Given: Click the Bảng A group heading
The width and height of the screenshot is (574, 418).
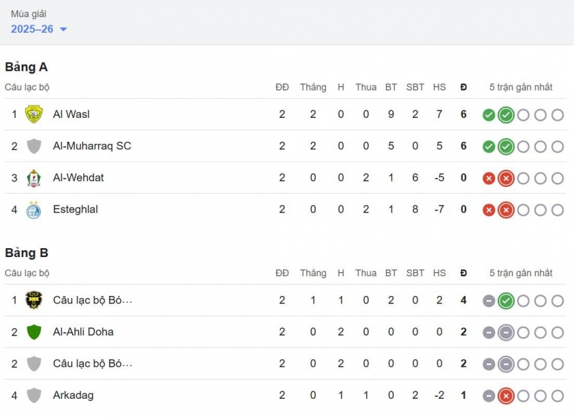Looking at the screenshot, I should pos(26,67).
